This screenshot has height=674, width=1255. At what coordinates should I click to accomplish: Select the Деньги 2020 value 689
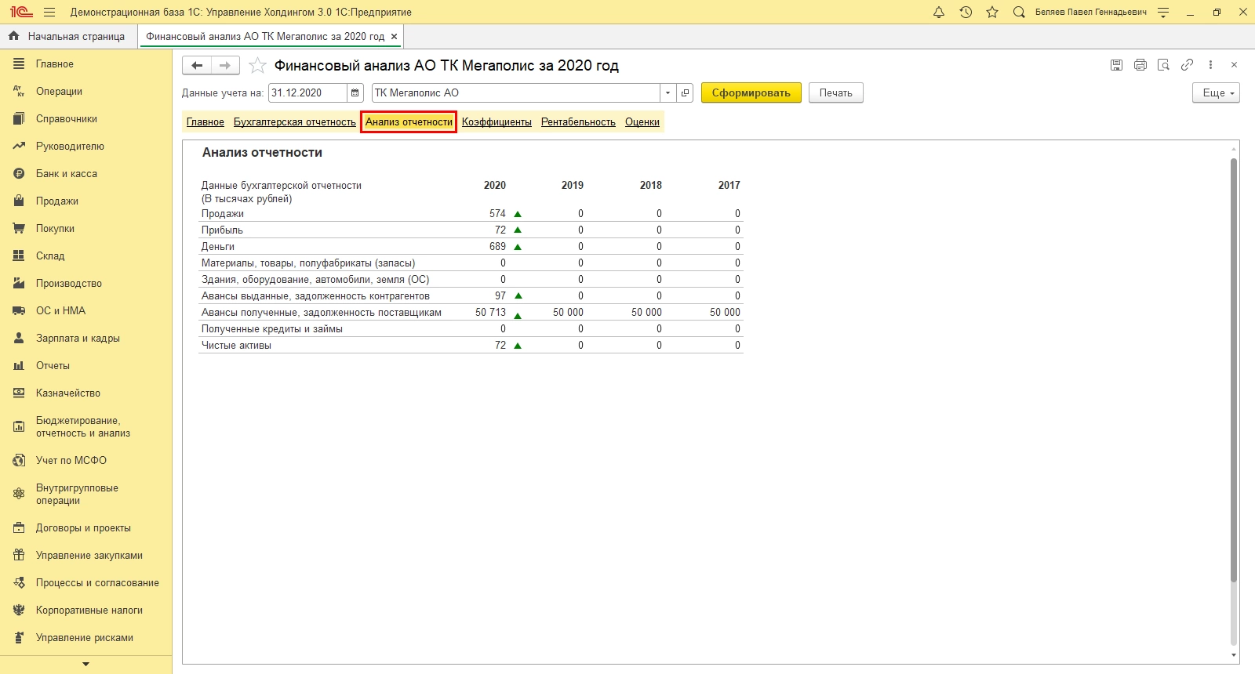click(x=497, y=247)
